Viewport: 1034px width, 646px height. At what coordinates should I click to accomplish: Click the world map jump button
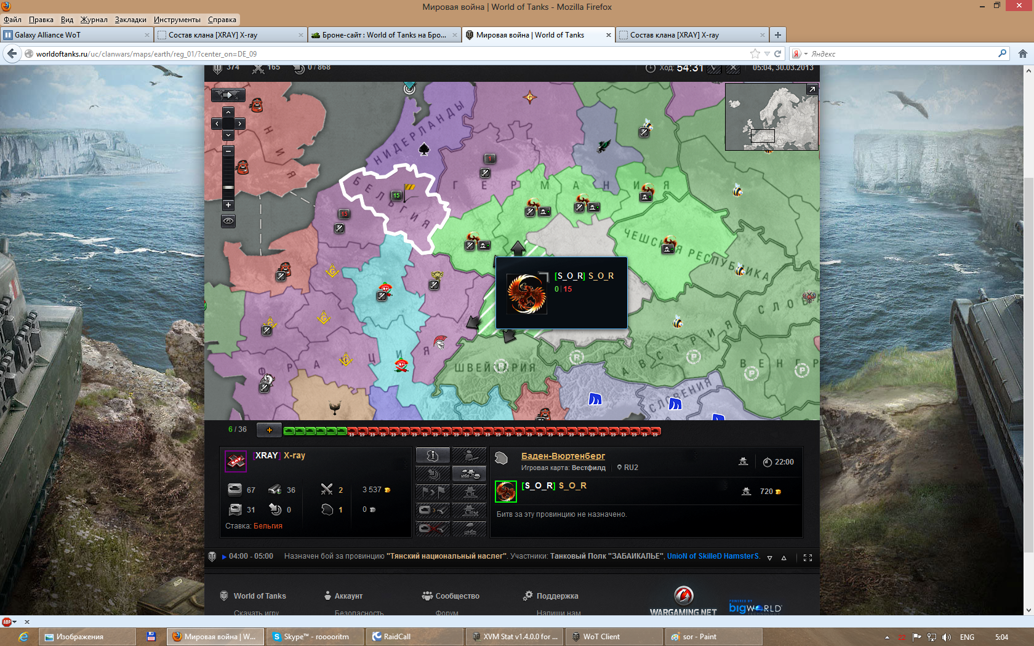228,95
